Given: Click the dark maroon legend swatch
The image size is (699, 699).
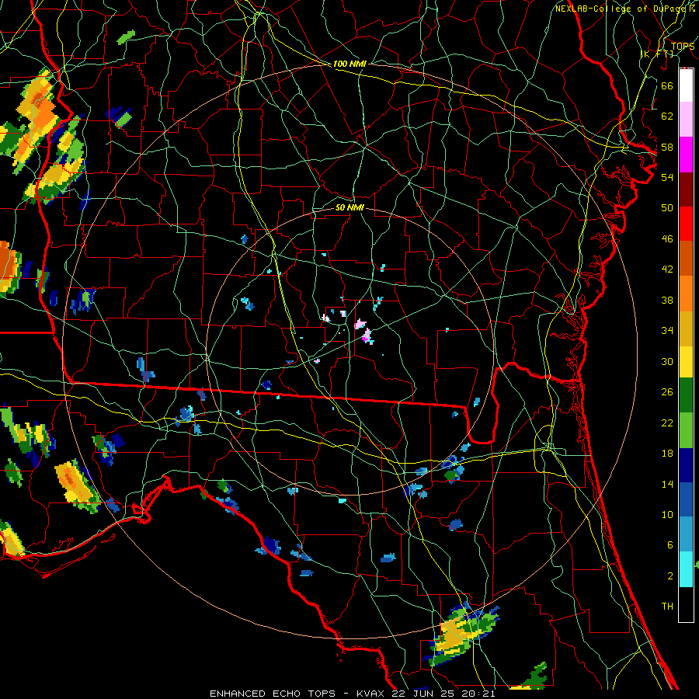Looking at the screenshot, I should (686, 190).
